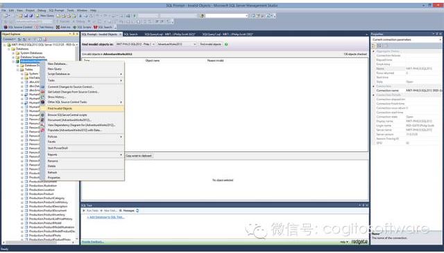Click Add Database to SQL Test link
Image resolution: width=444 pixels, height=253 pixels.
[105, 217]
